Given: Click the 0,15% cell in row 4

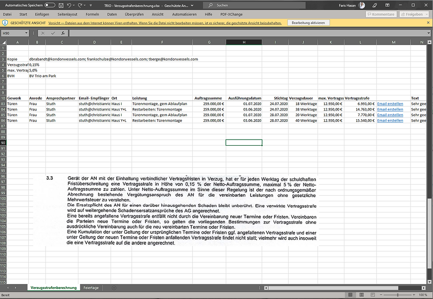Looking at the screenshot, I should pos(37,64).
